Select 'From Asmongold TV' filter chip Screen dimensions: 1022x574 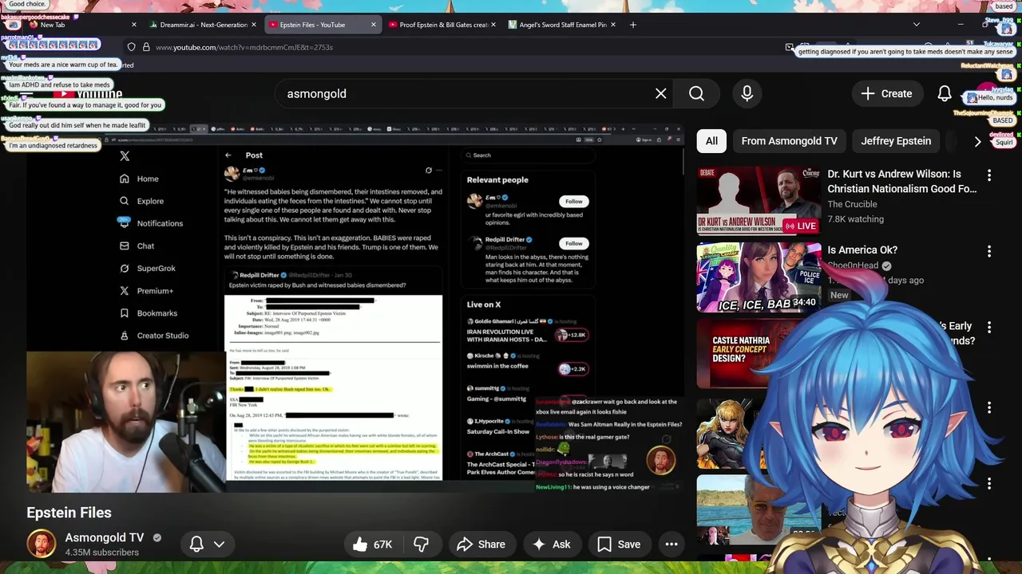(x=789, y=141)
